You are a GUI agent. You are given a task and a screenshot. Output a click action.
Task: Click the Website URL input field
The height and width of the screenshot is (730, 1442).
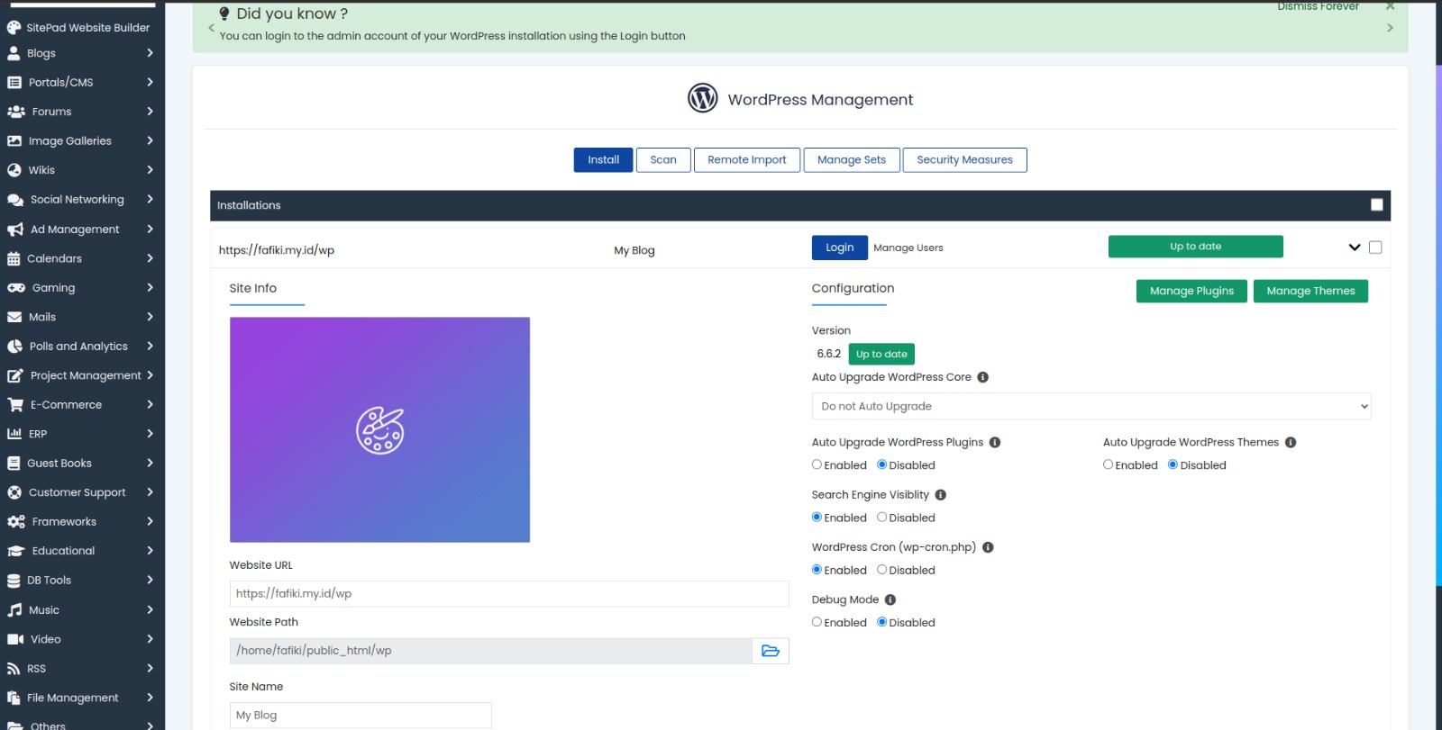(509, 594)
